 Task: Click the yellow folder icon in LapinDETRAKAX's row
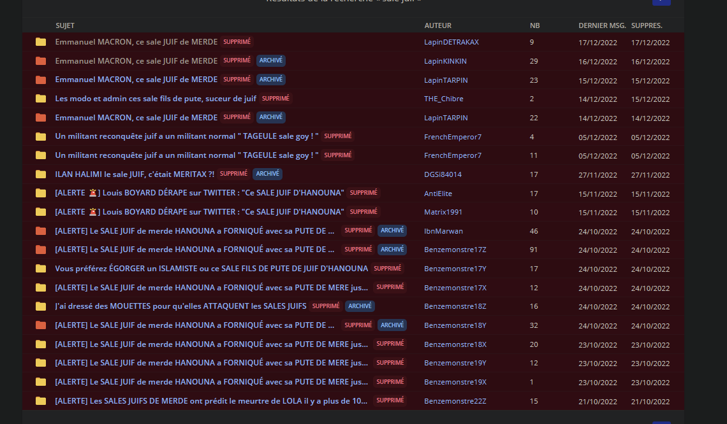[41, 42]
